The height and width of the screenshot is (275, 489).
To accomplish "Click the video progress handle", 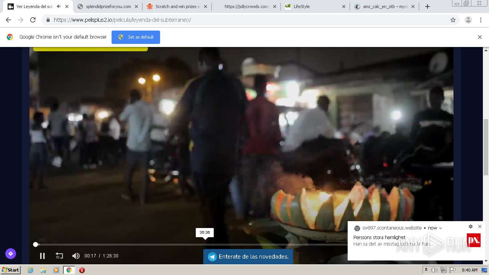I will click(36, 244).
